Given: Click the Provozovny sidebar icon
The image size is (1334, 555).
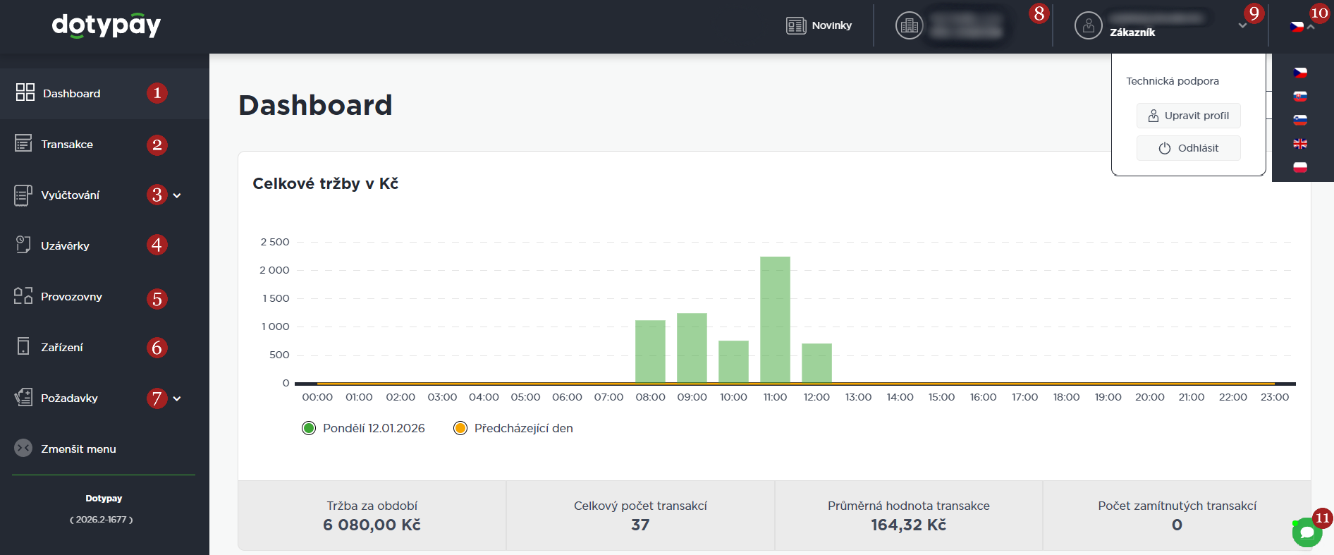Looking at the screenshot, I should coord(23,296).
